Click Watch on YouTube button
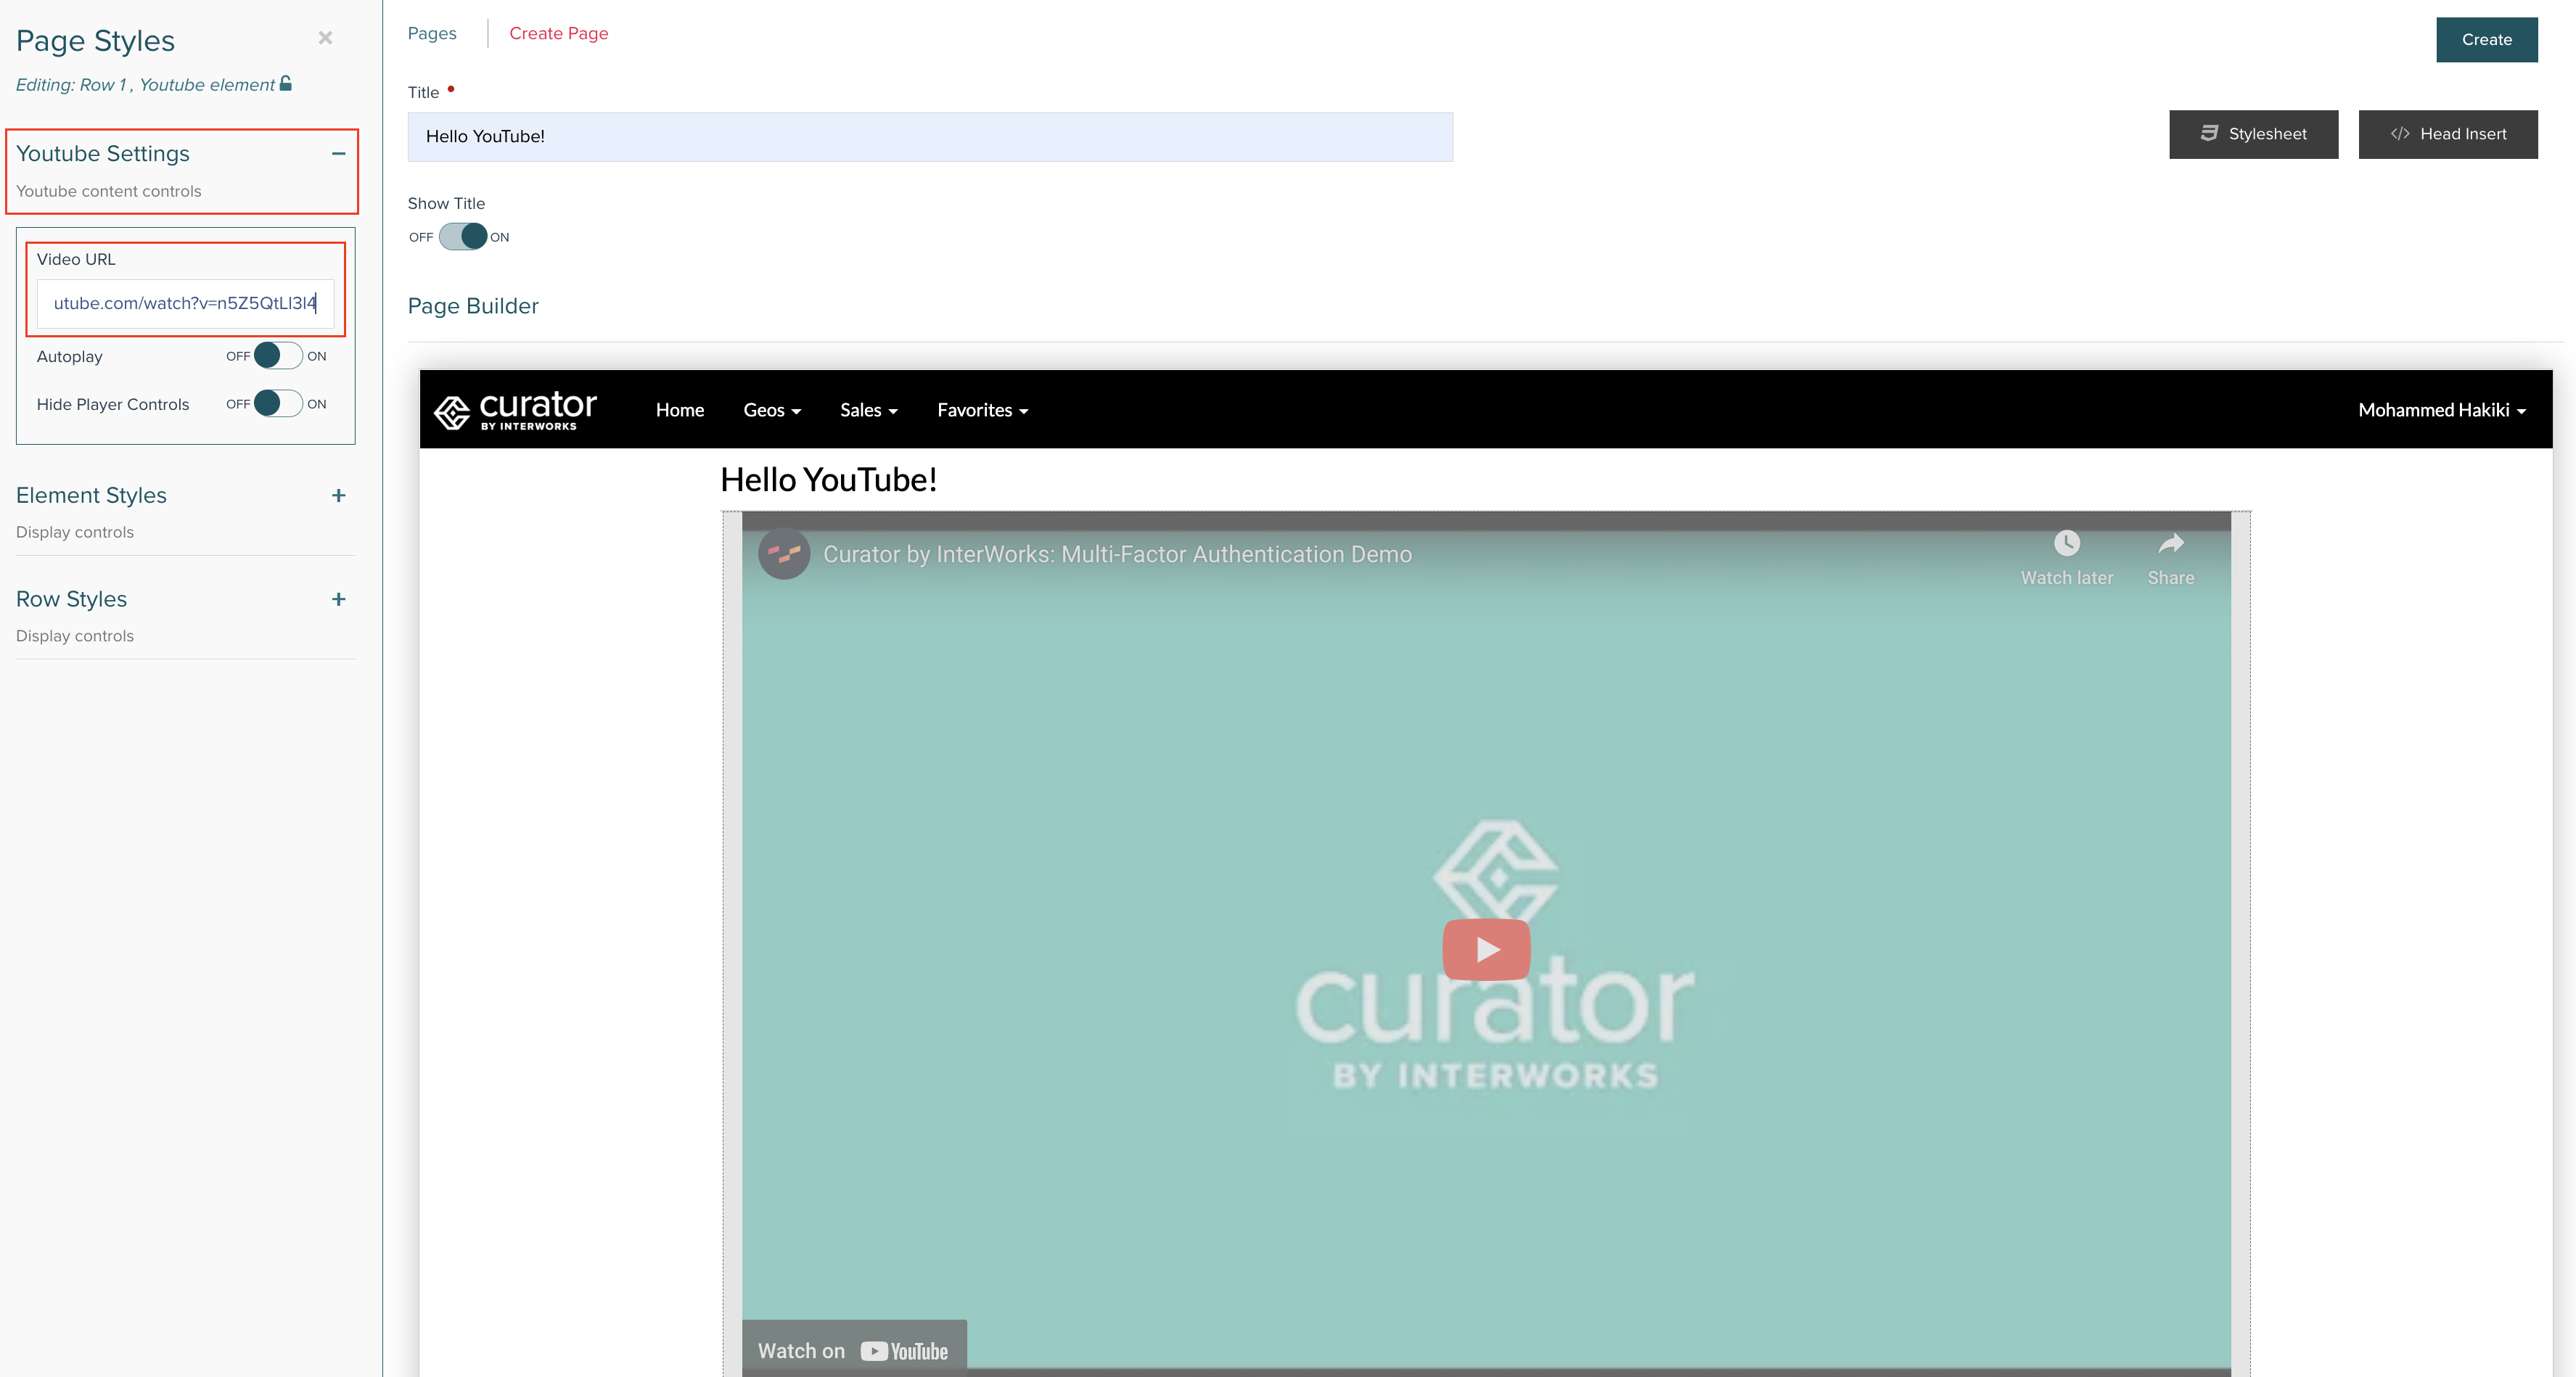This screenshot has width=2576, height=1377. [854, 1350]
